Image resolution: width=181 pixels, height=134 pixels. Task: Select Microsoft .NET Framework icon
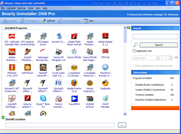click(x=12, y=83)
